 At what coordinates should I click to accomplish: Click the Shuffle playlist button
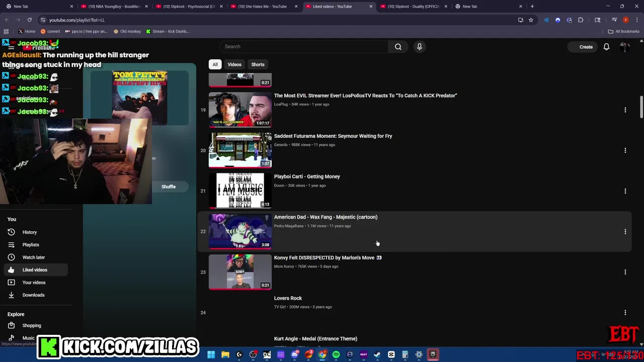pos(169,187)
